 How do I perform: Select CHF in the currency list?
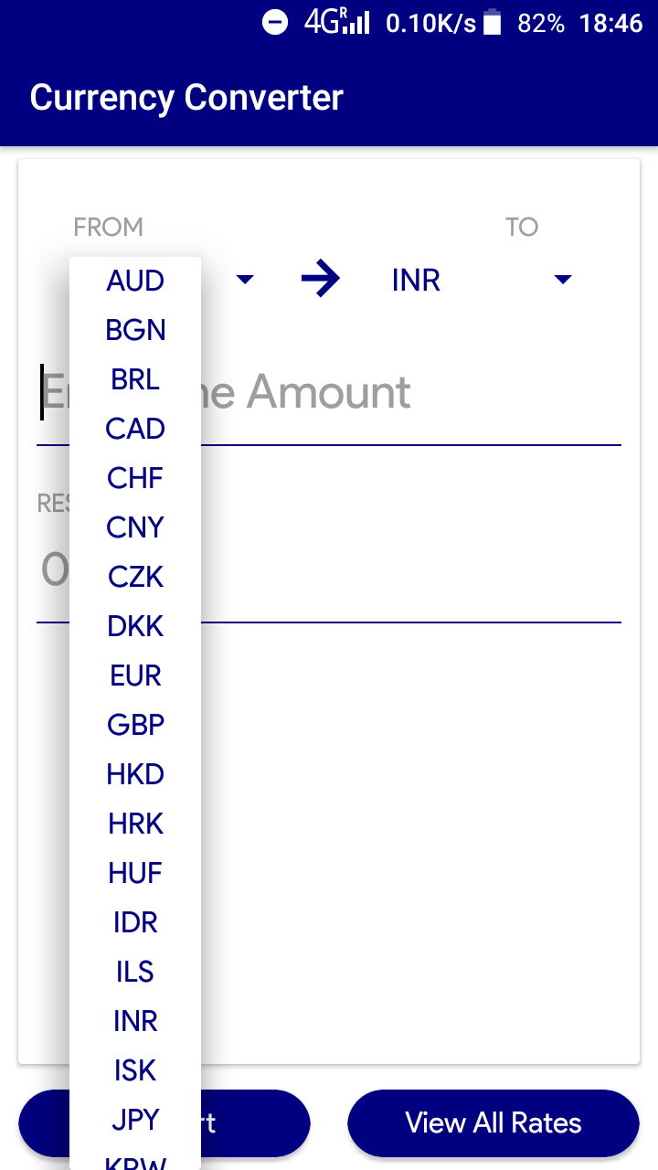tap(135, 478)
